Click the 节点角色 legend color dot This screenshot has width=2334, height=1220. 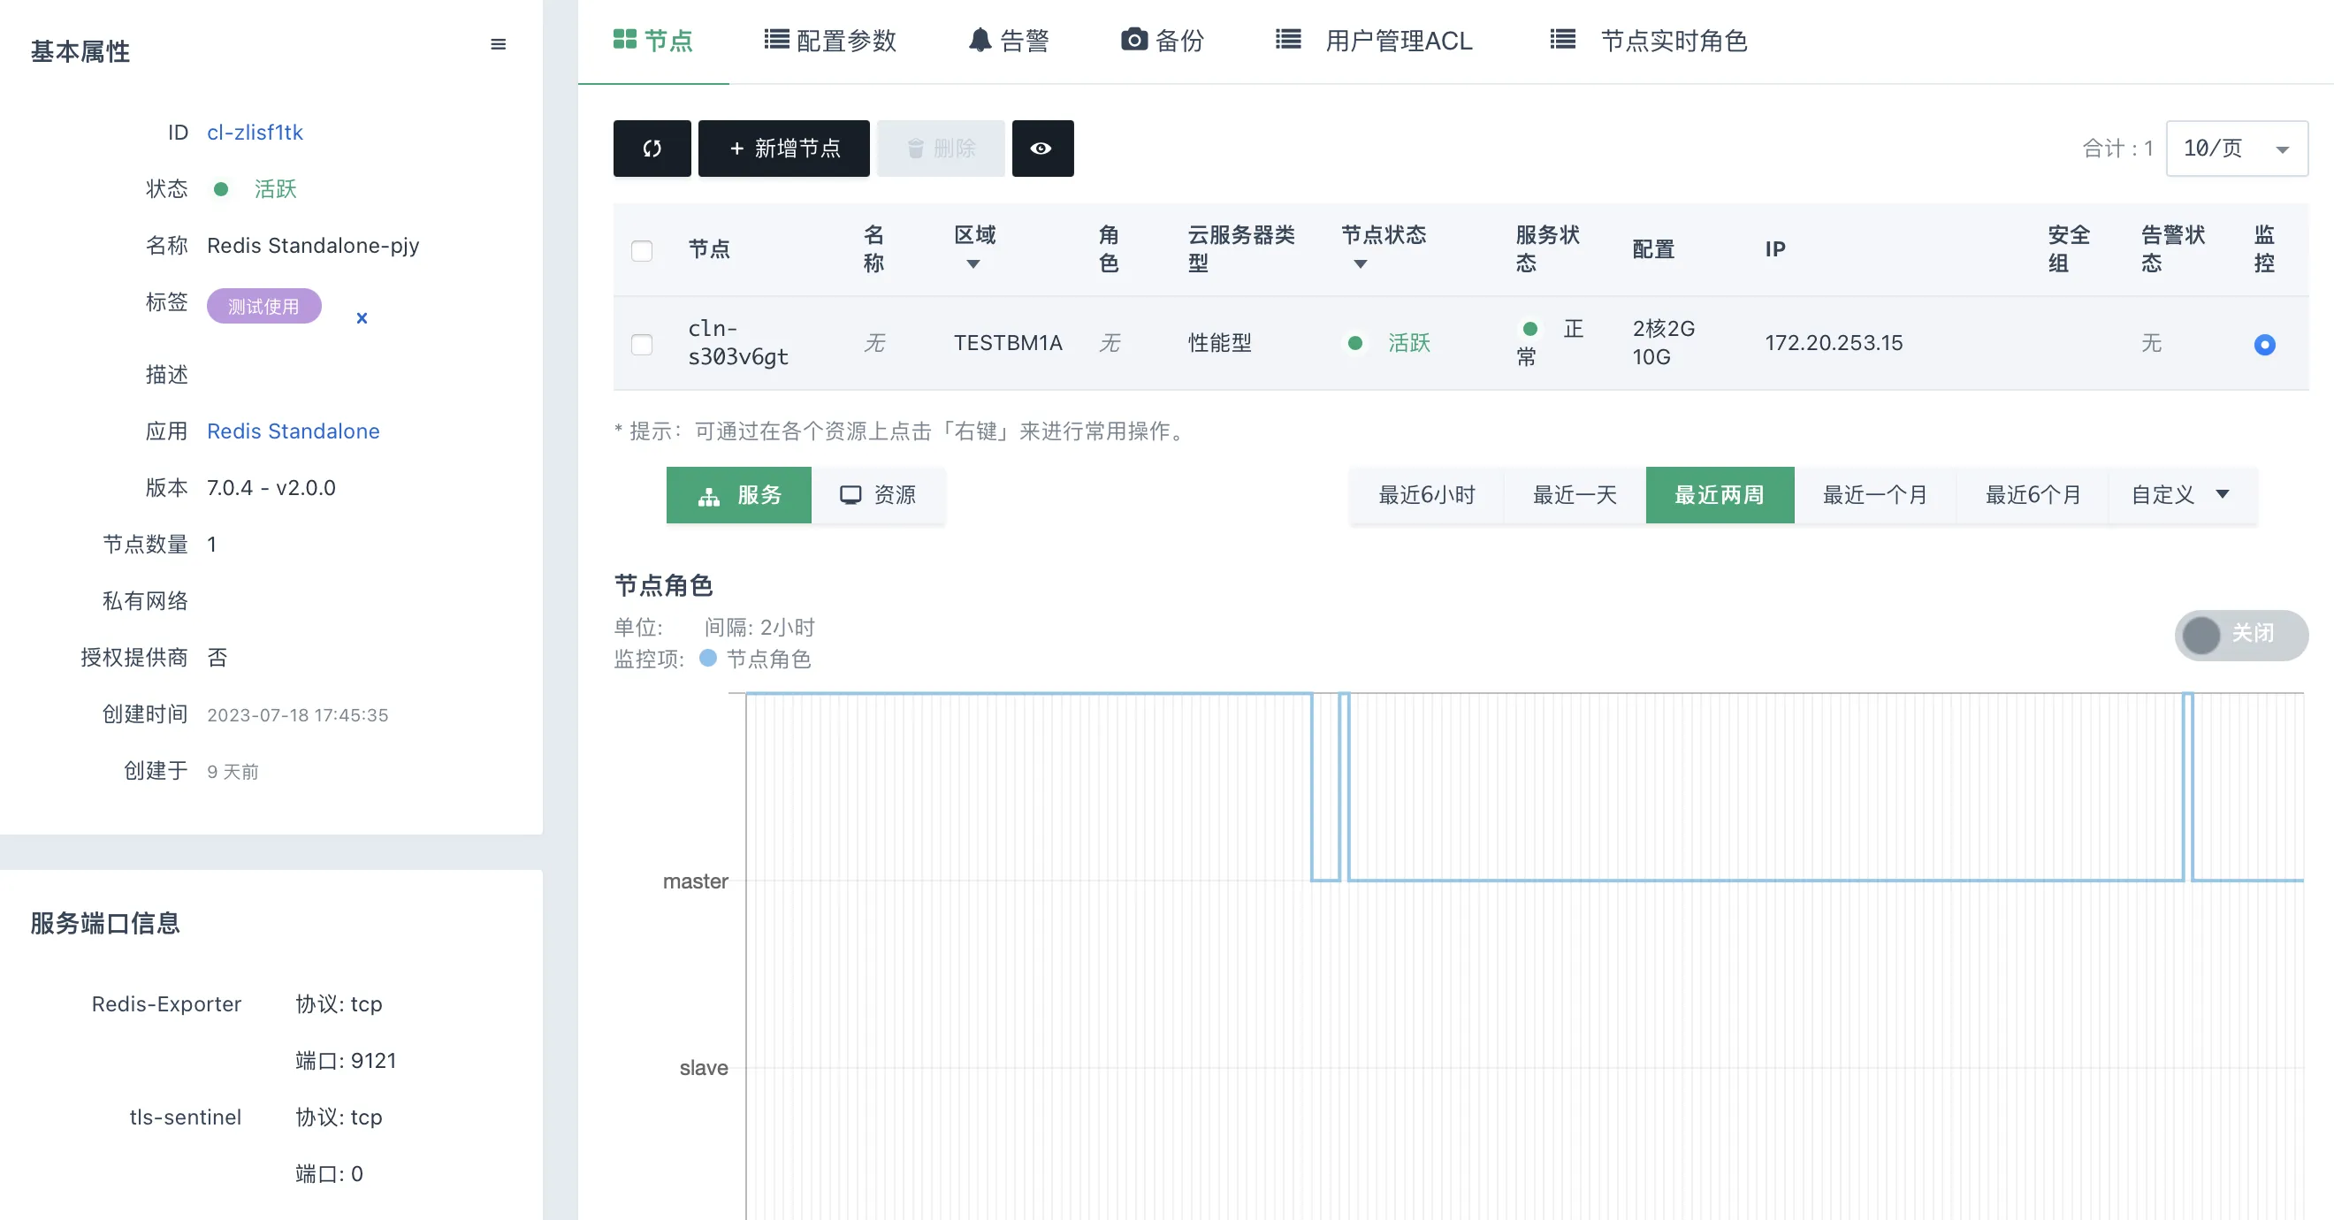click(x=708, y=659)
